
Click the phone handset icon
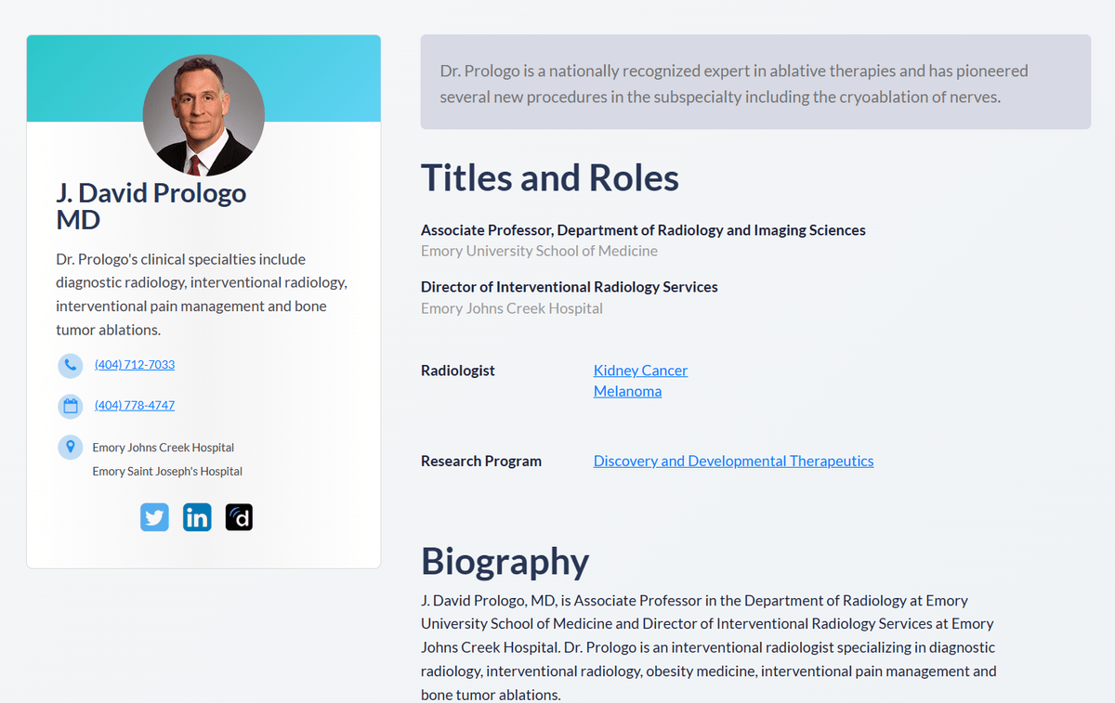click(71, 365)
